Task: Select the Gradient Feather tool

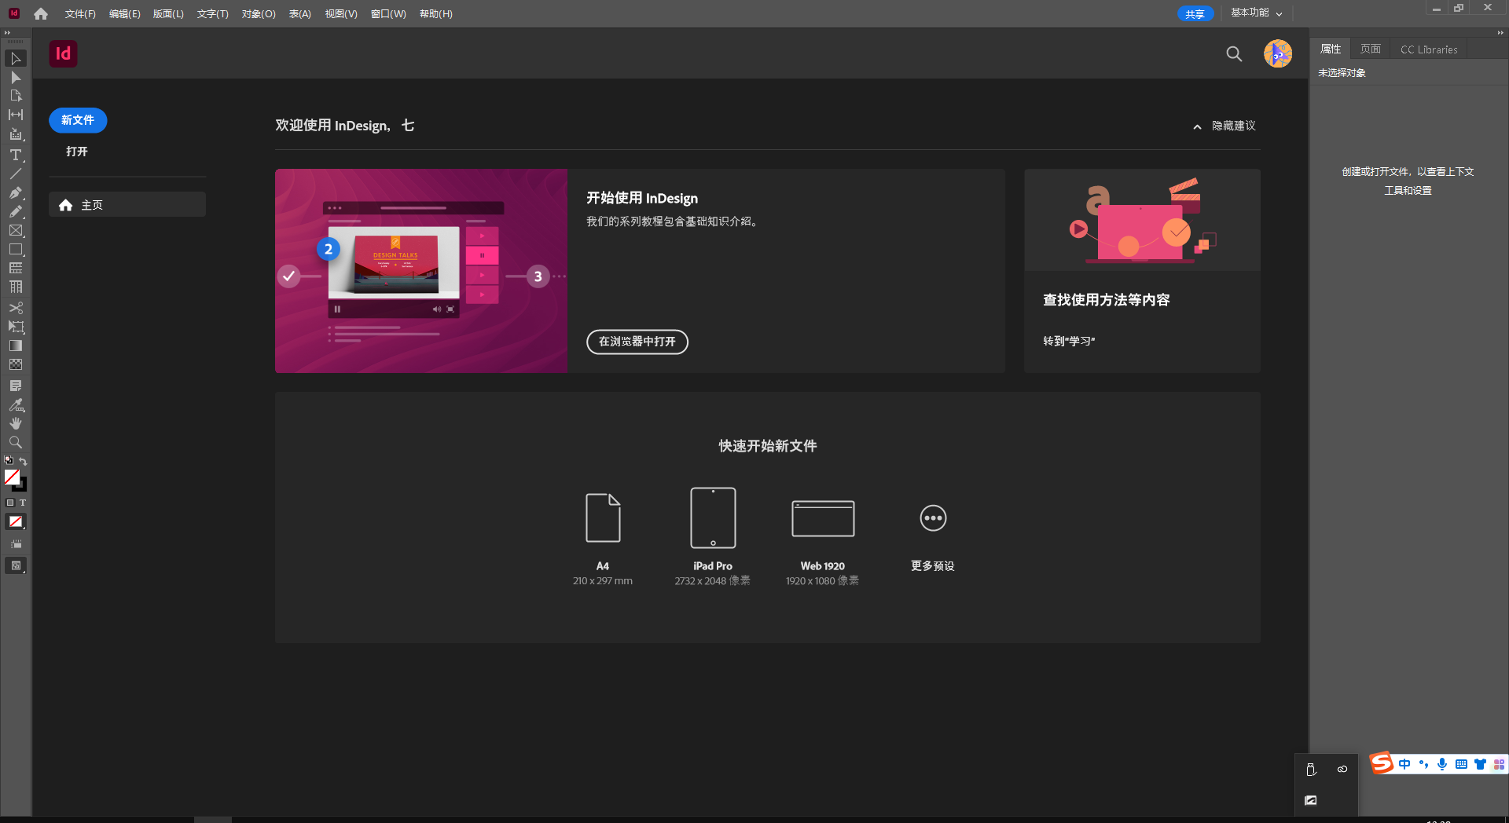Action: tap(16, 364)
